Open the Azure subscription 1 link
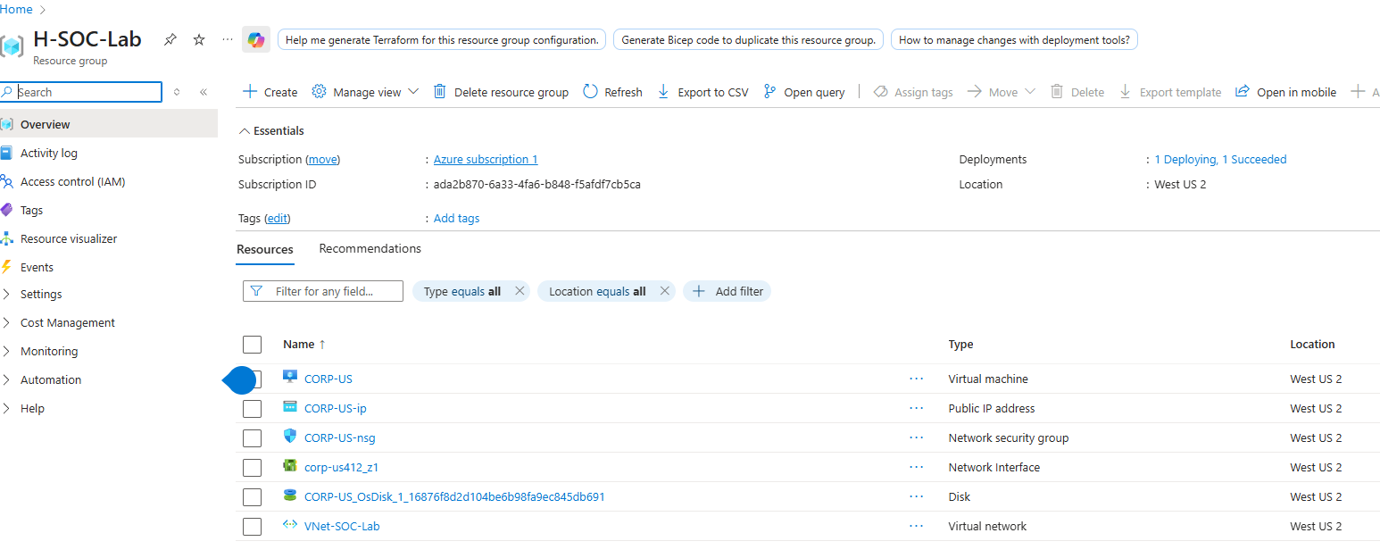 (486, 159)
